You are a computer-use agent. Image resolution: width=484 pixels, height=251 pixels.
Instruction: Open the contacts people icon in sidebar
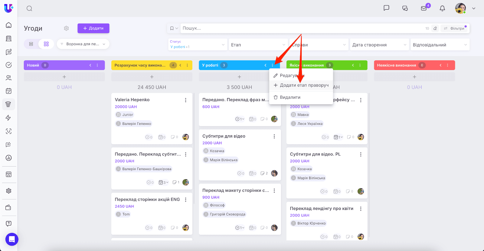9,78
